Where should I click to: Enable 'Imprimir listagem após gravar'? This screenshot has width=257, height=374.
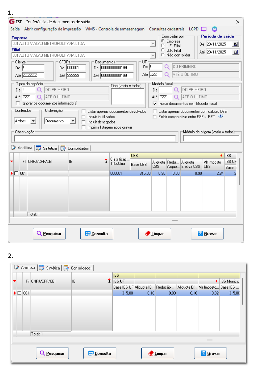pos(83,127)
